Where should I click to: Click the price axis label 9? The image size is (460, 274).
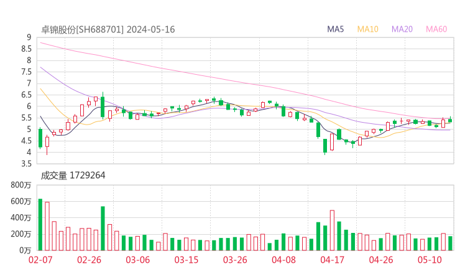click(29, 37)
